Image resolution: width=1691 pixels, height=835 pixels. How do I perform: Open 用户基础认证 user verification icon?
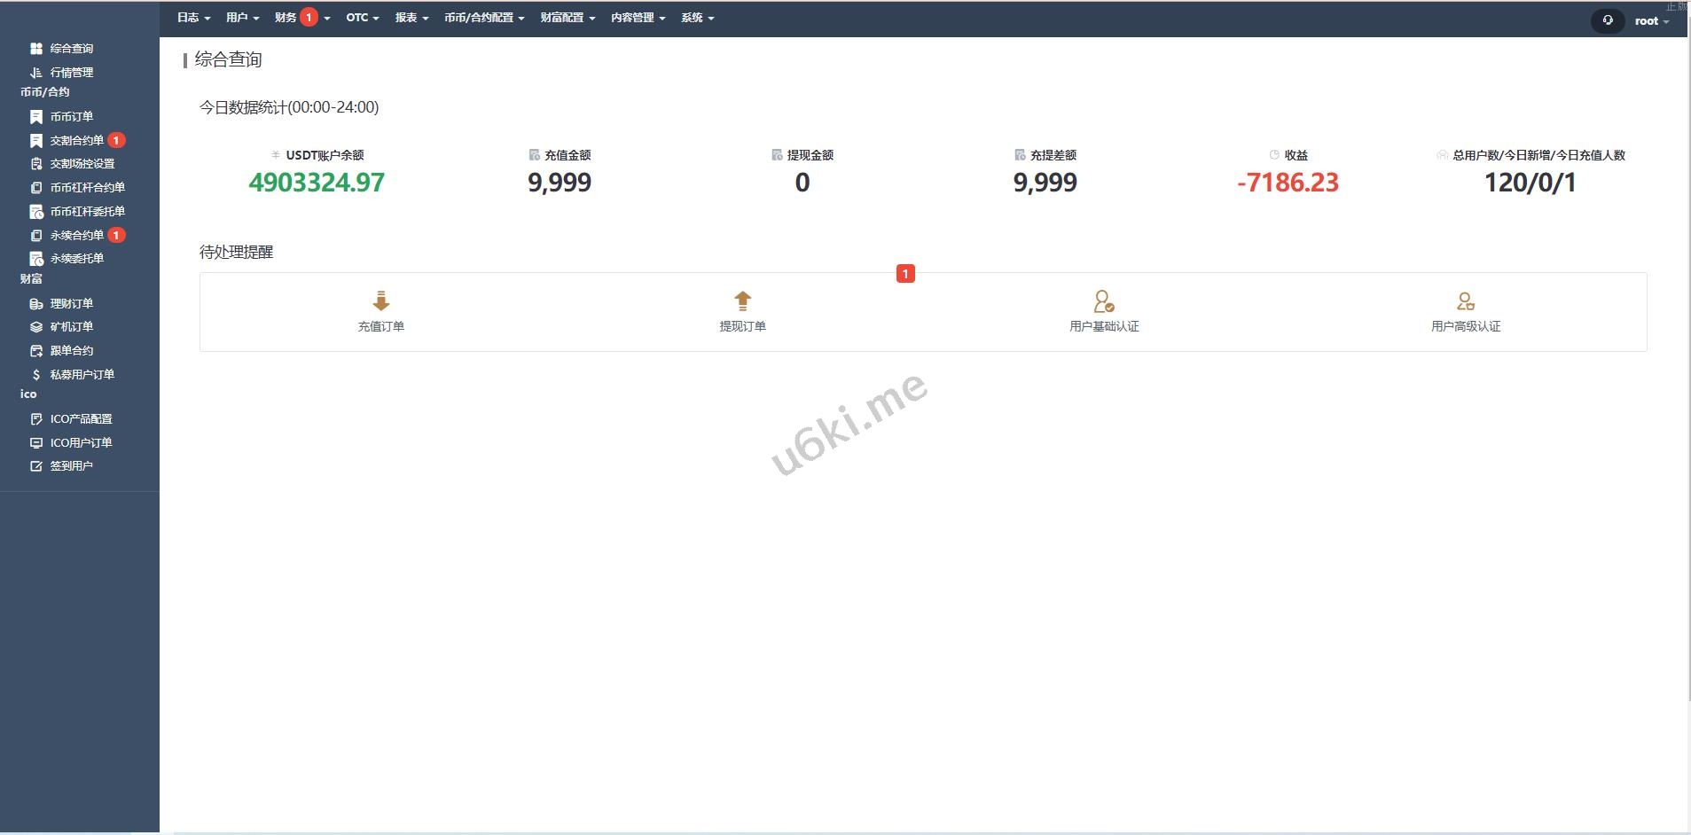1104,301
